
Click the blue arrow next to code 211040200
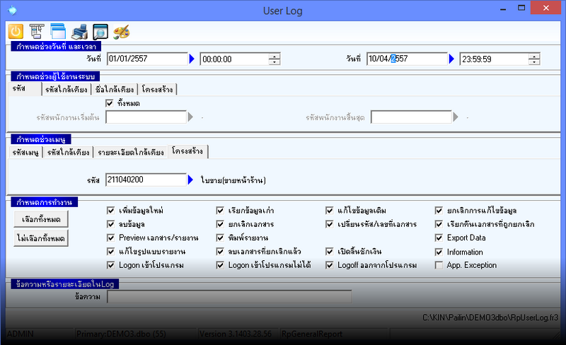point(191,180)
